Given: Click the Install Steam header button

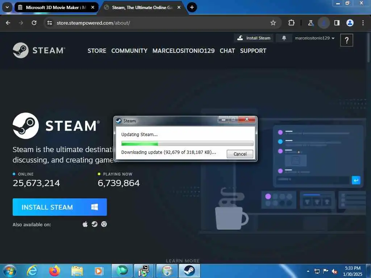Looking at the screenshot, I should pyautogui.click(x=254, y=38).
